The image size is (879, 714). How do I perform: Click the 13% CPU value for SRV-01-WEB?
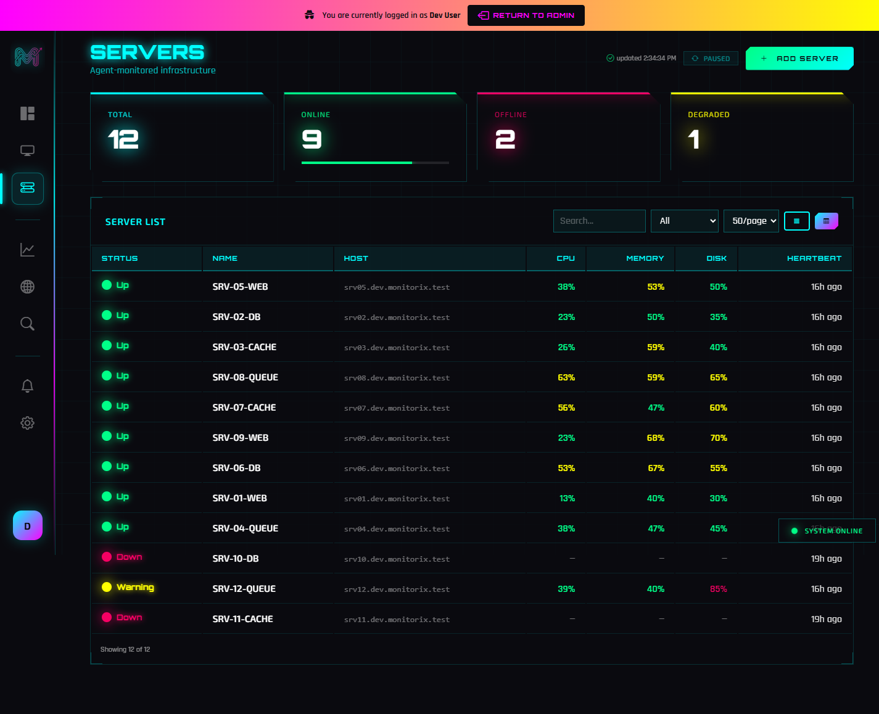coord(567,498)
